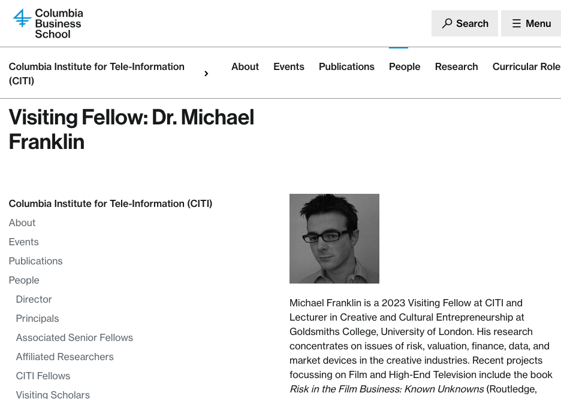Open the About tab in navigation

245,66
